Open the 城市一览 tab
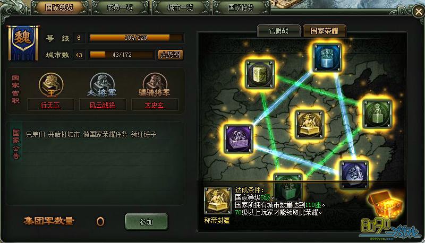This screenshot has width=425, height=243. tap(180, 7)
